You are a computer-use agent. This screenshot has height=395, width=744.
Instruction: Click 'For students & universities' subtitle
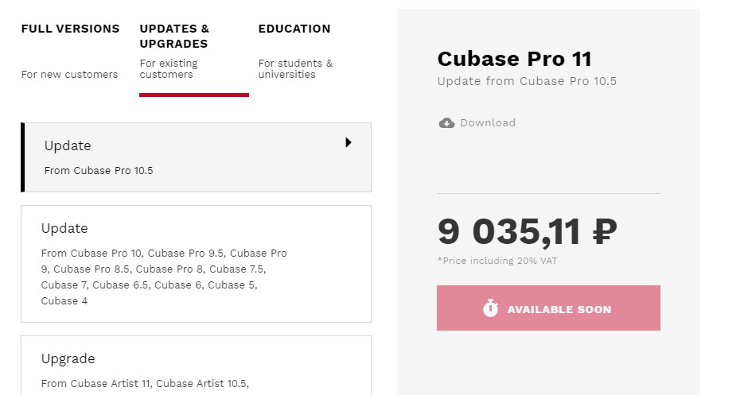pyautogui.click(x=295, y=69)
